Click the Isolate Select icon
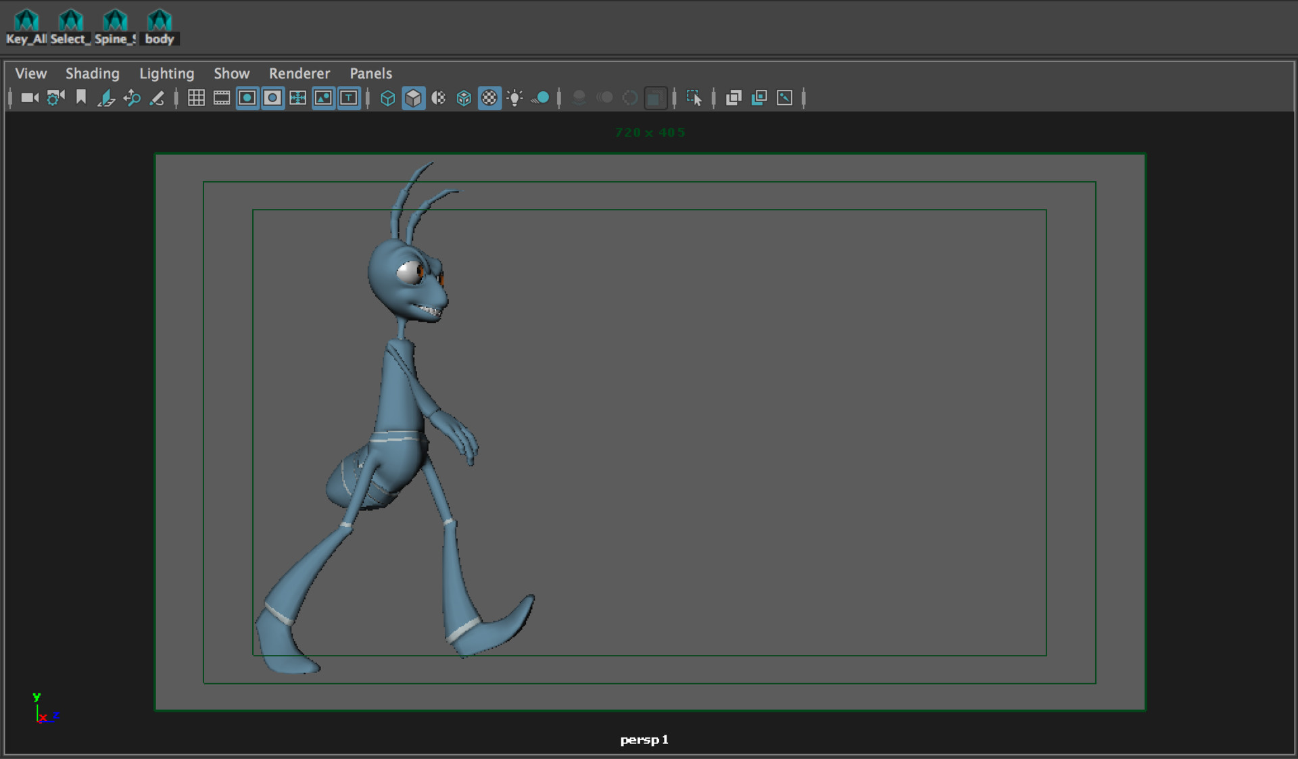Image resolution: width=1298 pixels, height=759 pixels. 694,98
